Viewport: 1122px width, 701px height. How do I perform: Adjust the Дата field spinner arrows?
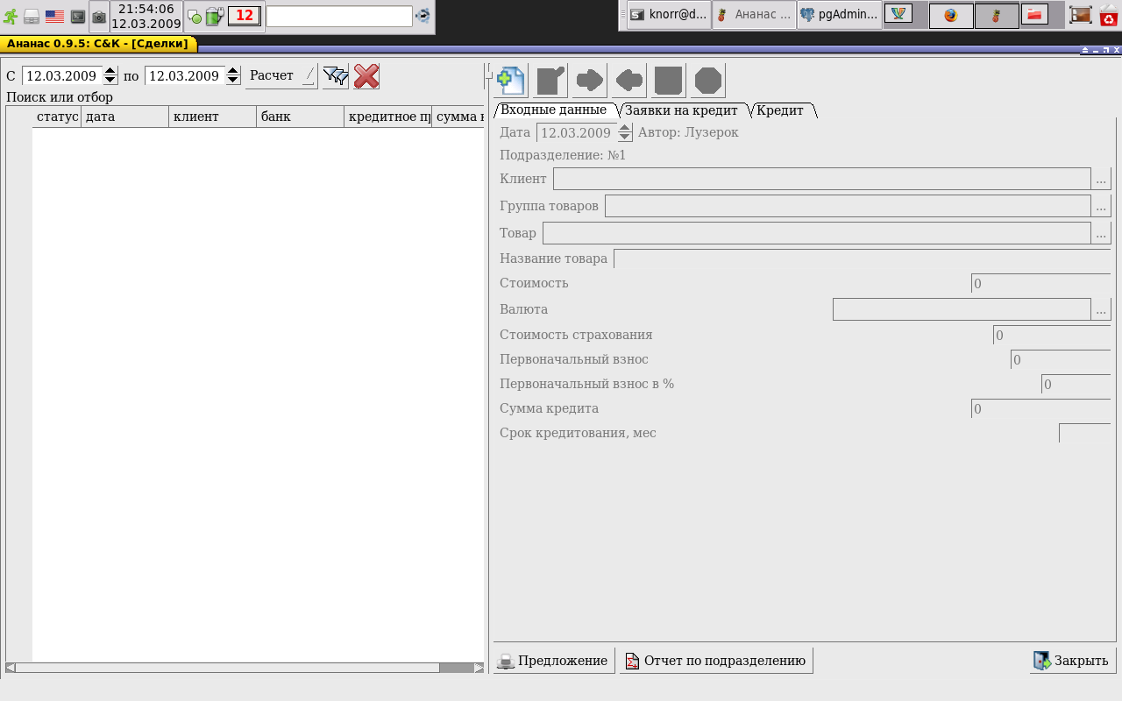(x=625, y=132)
